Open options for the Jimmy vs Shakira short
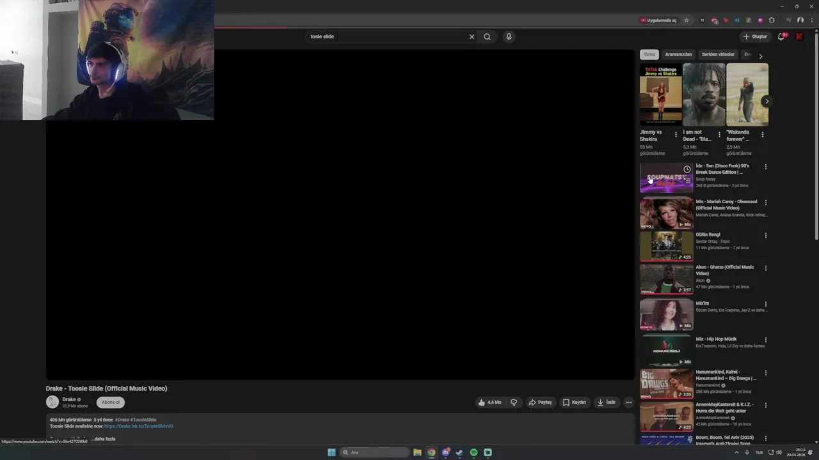Screen dimensions: 819x460 coord(676,135)
